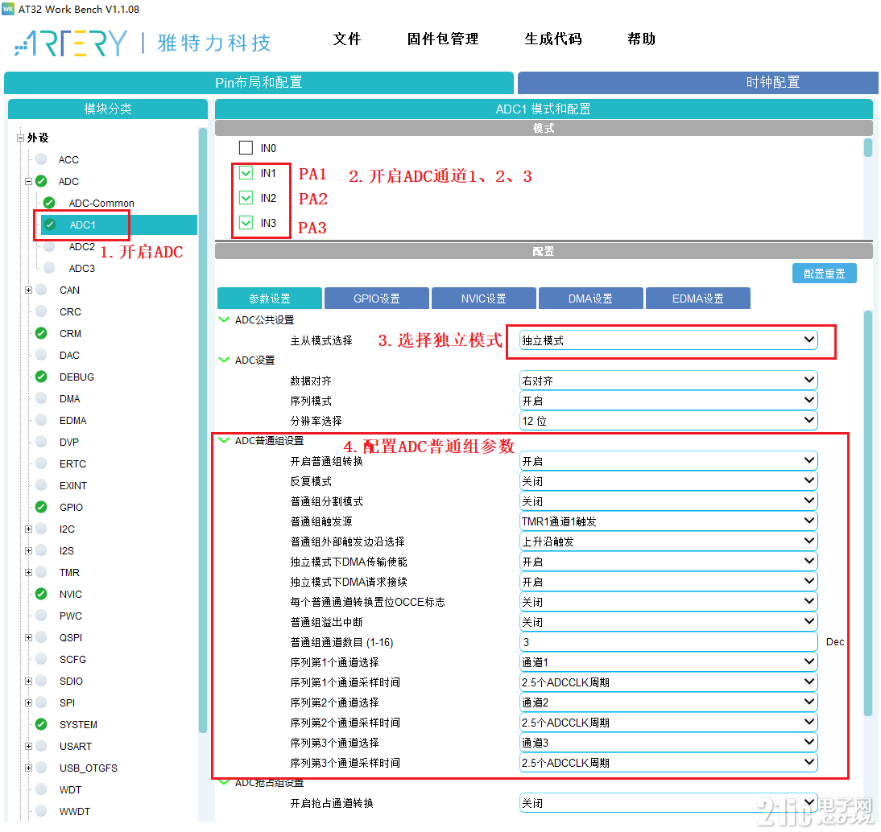
Task: Click the green check icon next to GPIO
Action: [x=41, y=507]
